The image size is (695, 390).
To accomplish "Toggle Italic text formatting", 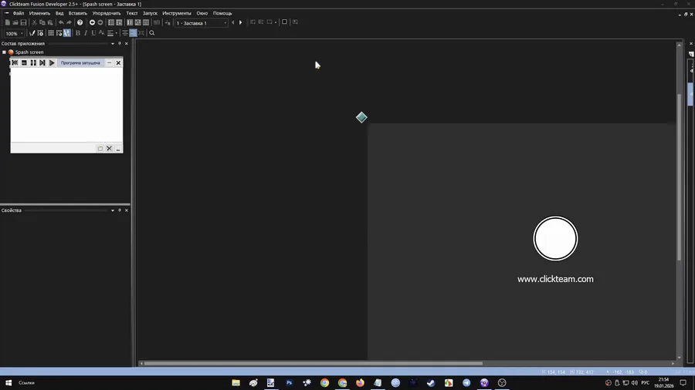I will (86, 33).
